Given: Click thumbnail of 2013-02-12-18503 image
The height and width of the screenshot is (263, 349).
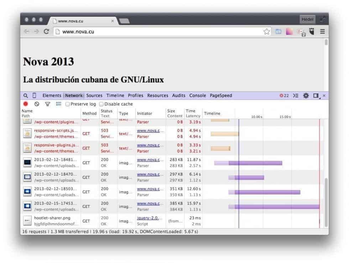Looking at the screenshot, I should click(27, 192).
